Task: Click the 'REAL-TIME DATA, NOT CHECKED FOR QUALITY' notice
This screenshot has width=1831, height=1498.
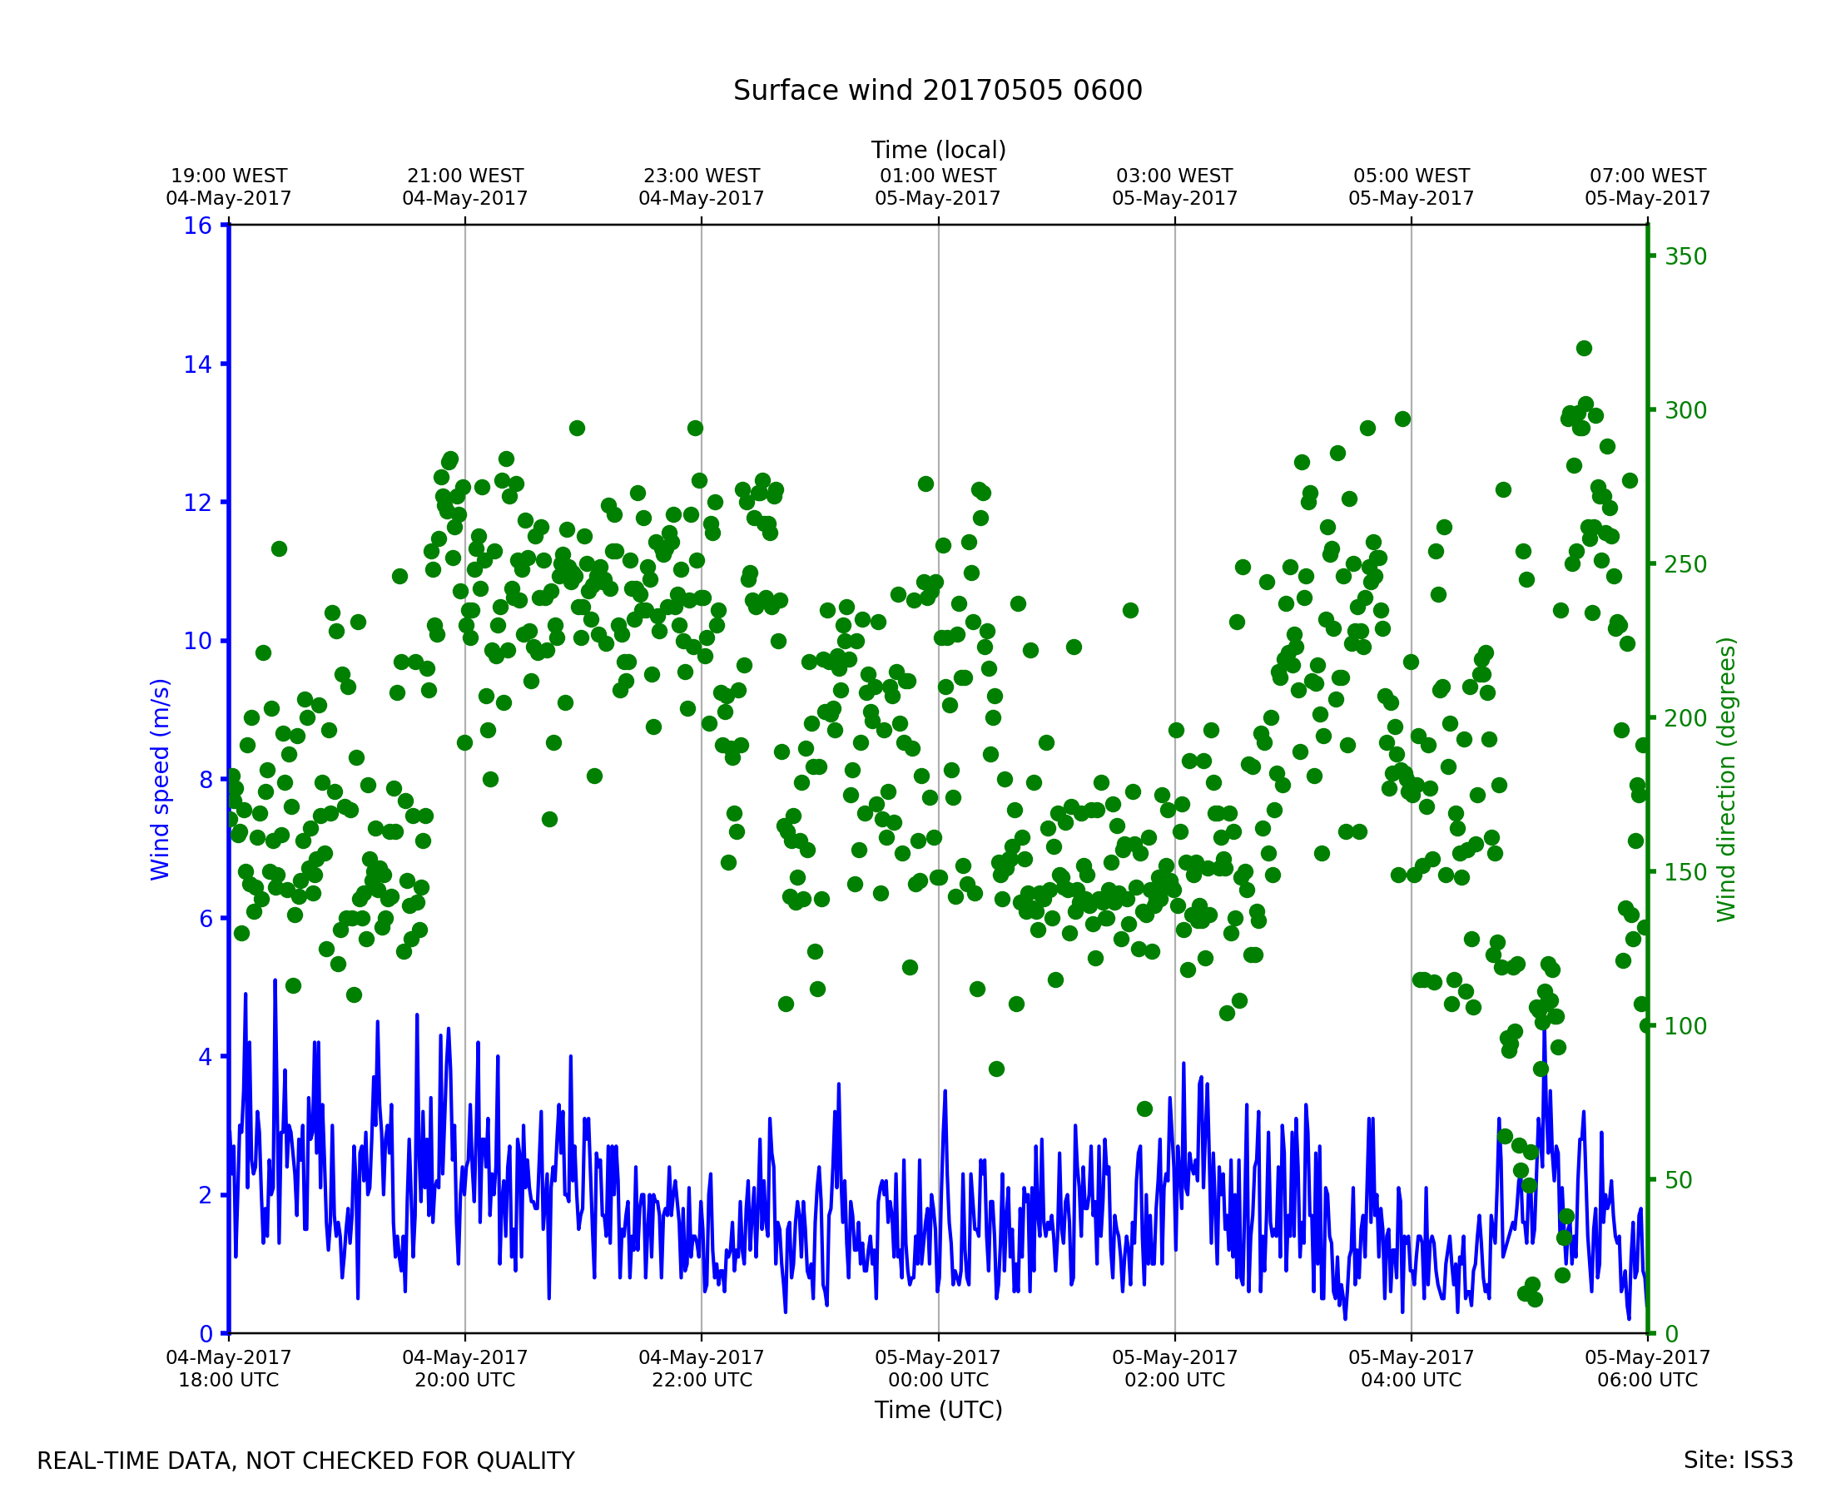Action: pyautogui.click(x=305, y=1461)
